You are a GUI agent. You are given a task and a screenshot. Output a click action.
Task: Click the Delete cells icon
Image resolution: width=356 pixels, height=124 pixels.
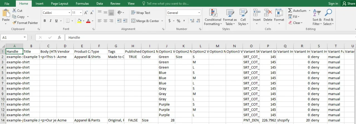tap(268, 13)
